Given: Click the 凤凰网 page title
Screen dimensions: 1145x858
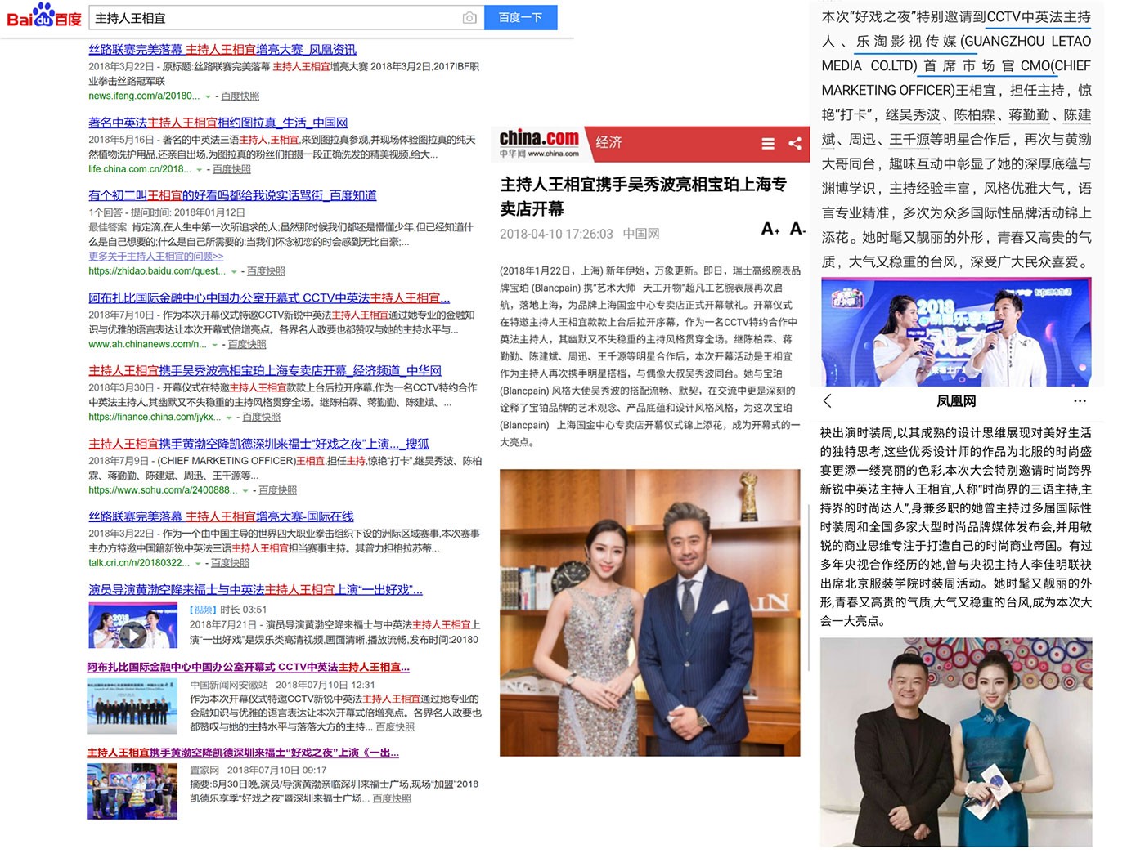Looking at the screenshot, I should 956,400.
